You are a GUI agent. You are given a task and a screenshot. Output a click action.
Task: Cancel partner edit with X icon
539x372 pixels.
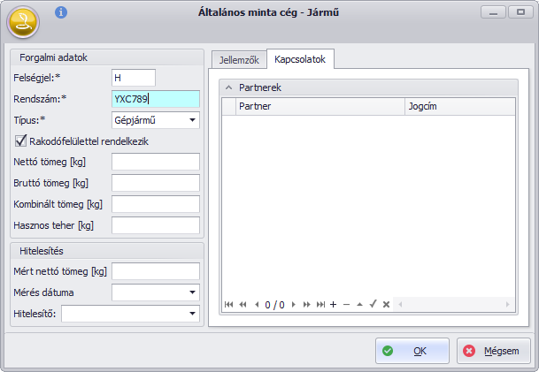click(386, 305)
